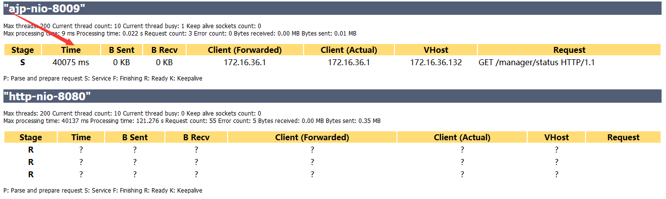The width and height of the screenshot is (666, 199).
Task: Click the http-nio-8080 "Max processing time: 40137 ms" statistics line
Action: pyautogui.click(x=192, y=121)
